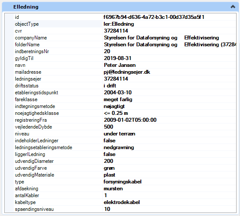The height and width of the screenshot is (216, 240).
Task: Click the value ler:Elledning
Action: [119, 24]
